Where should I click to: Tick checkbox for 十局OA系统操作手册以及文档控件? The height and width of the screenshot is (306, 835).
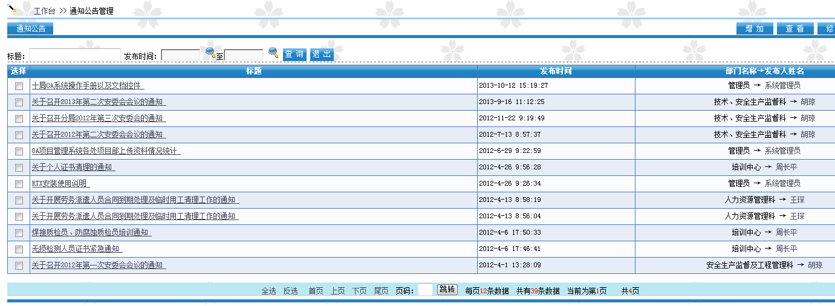pos(19,86)
